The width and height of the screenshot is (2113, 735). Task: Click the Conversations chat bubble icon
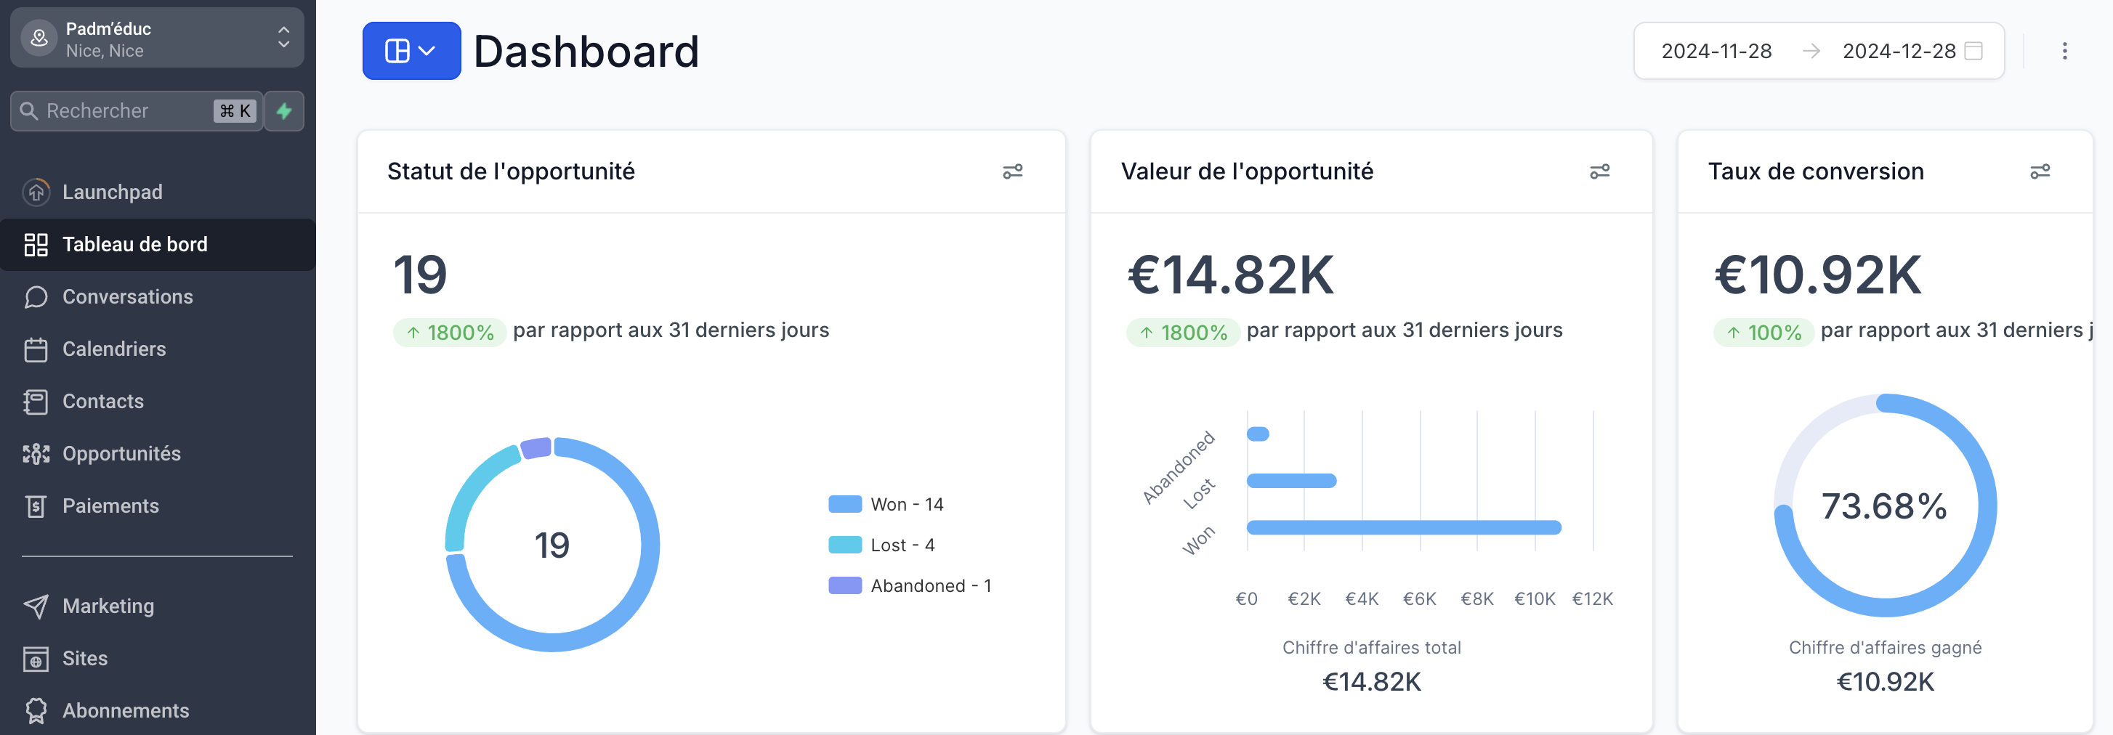36,297
